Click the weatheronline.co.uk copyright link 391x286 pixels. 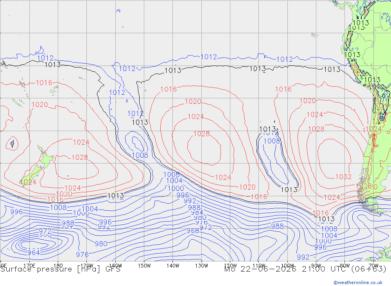point(358,282)
